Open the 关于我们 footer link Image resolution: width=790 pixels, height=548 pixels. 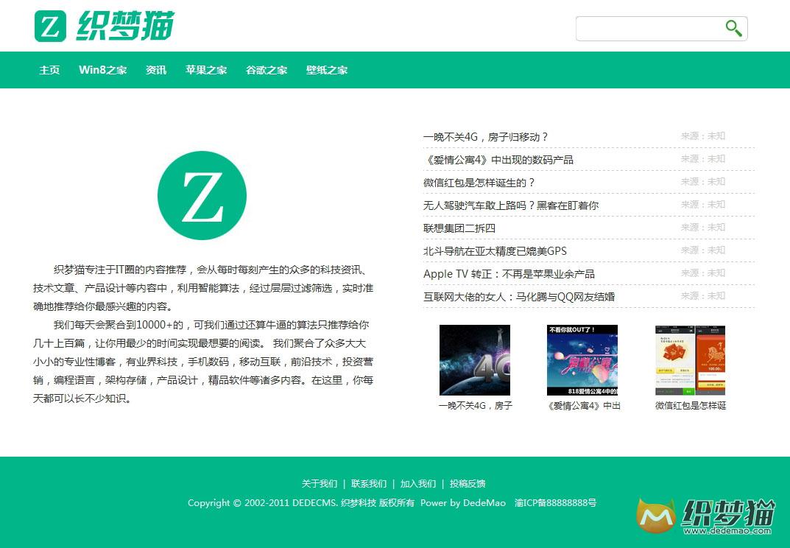[320, 484]
